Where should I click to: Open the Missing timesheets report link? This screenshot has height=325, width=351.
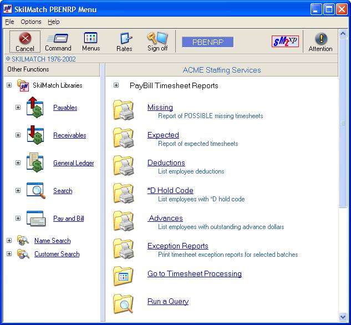point(160,107)
